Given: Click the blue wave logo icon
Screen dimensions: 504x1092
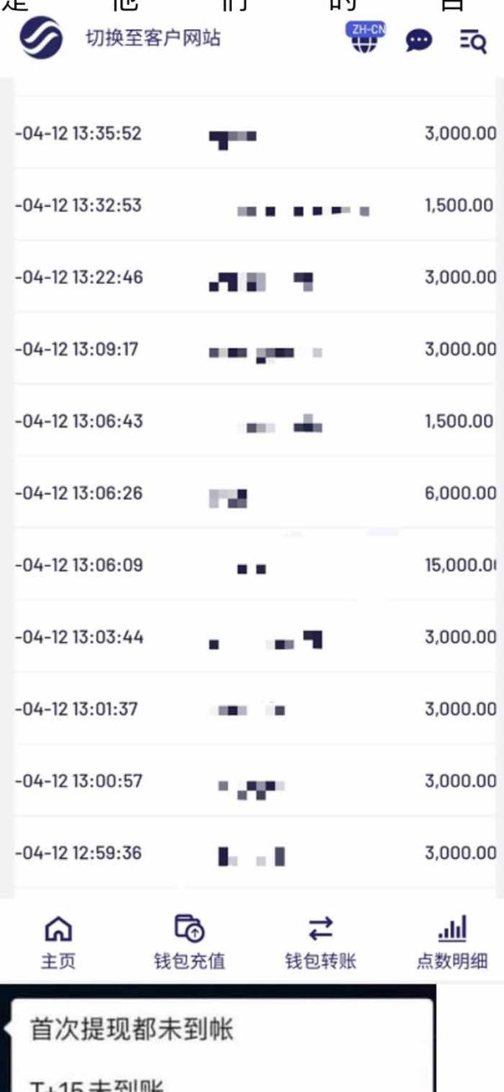Looking at the screenshot, I should click(x=42, y=39).
